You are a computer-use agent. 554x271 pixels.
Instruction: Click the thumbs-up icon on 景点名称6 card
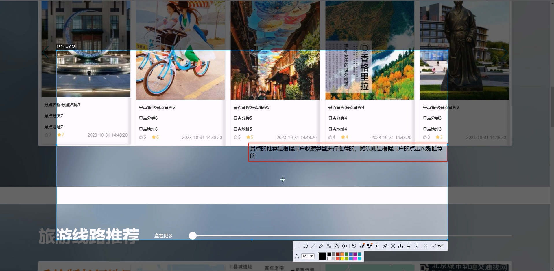tap(141, 137)
